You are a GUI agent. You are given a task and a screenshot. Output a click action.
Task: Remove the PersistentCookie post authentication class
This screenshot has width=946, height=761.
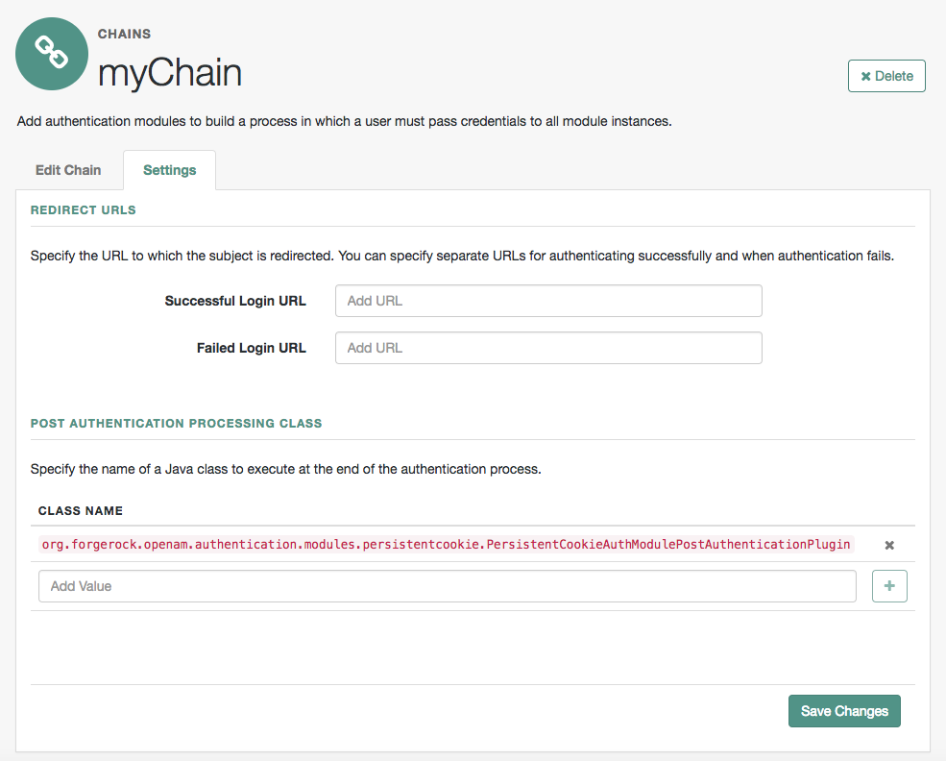coord(889,545)
